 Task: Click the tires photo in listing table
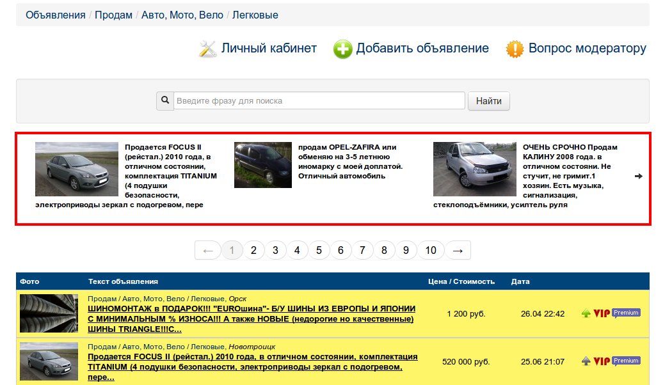coord(49,313)
